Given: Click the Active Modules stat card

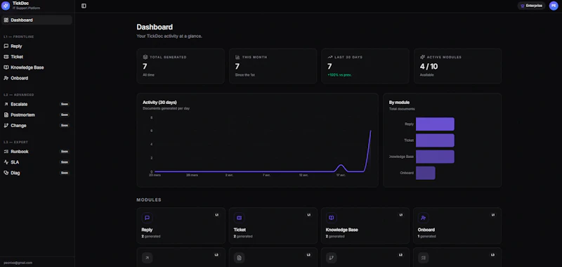Looking at the screenshot, I should click(457, 66).
